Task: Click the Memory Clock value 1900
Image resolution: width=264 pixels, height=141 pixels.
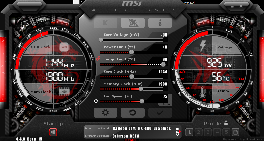Action: click(x=163, y=84)
